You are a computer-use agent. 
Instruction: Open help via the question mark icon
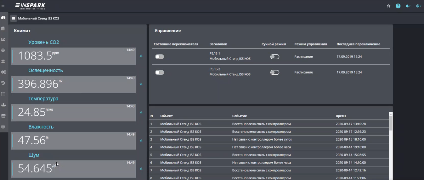[x=398, y=6]
